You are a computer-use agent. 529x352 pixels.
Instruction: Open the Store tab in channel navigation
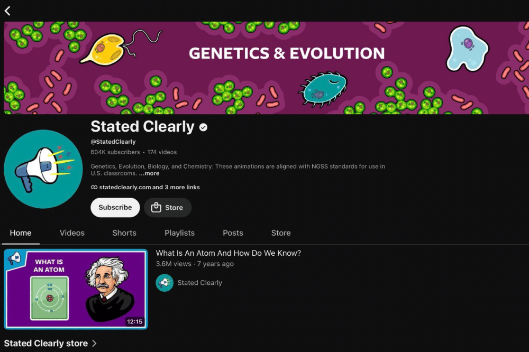[x=281, y=233]
